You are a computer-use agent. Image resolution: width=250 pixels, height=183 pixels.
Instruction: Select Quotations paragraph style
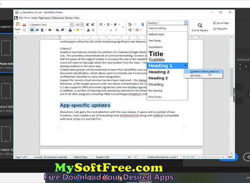[167, 47]
